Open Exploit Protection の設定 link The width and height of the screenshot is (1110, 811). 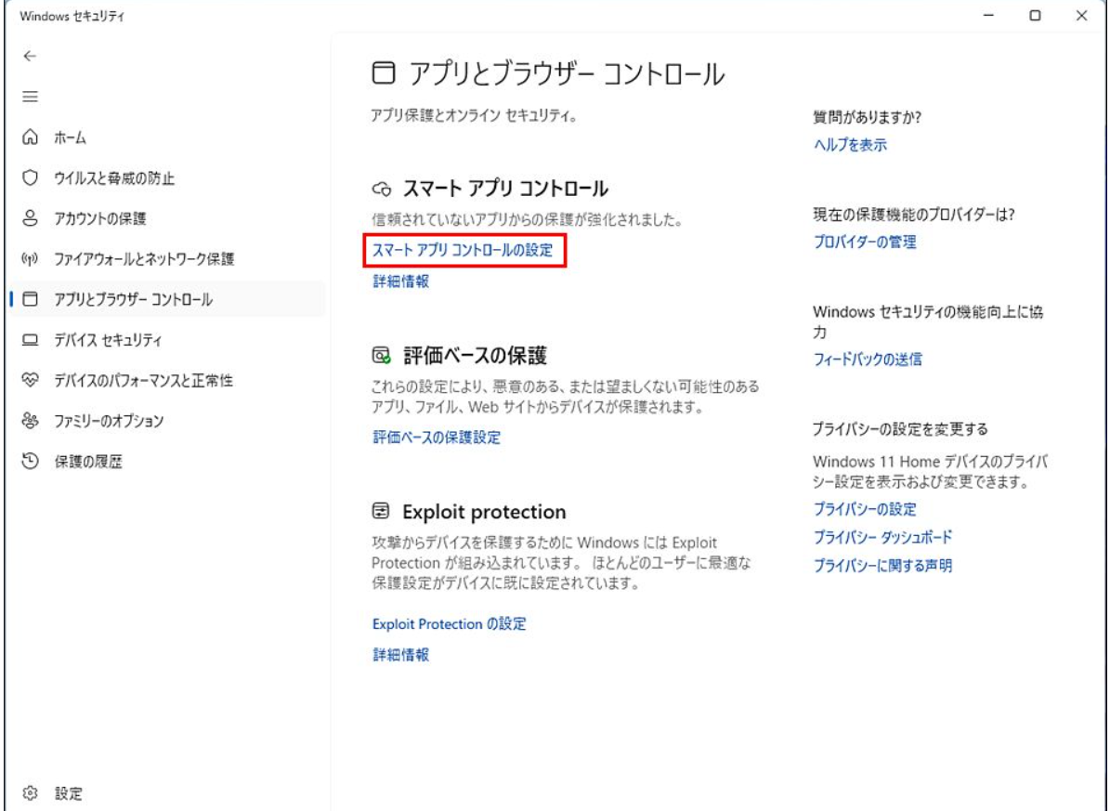point(449,624)
